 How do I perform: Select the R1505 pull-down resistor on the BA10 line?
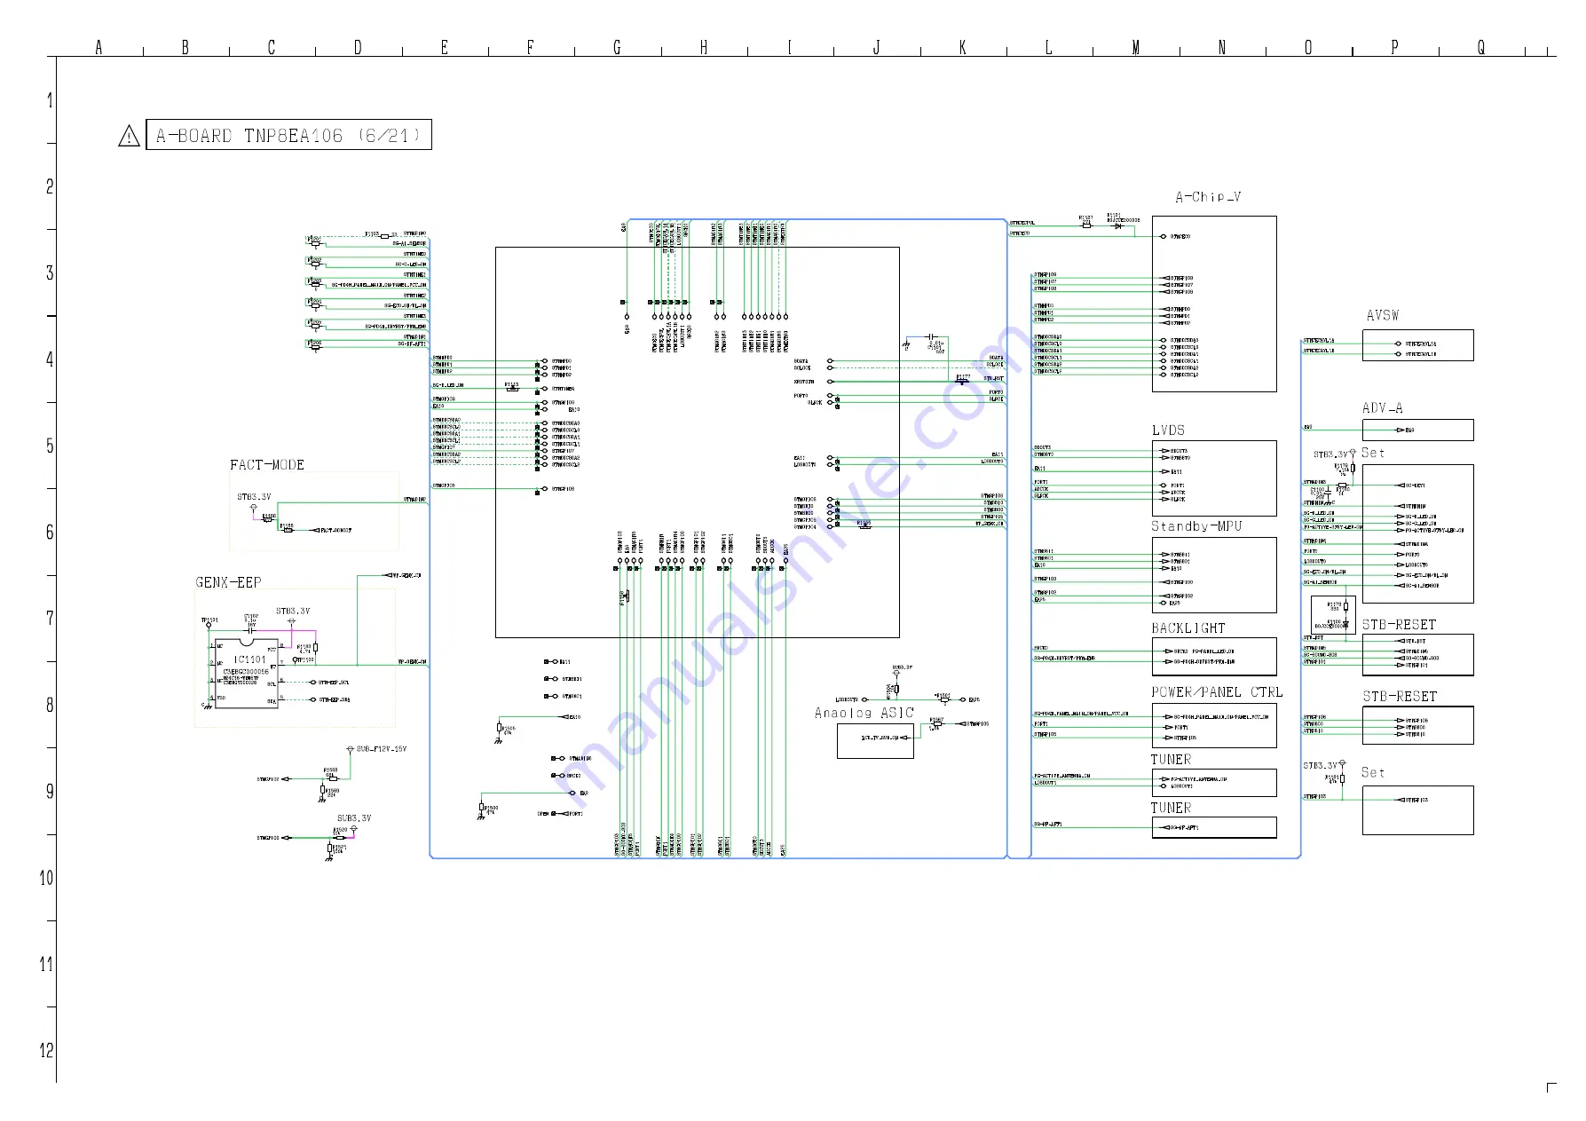[500, 729]
